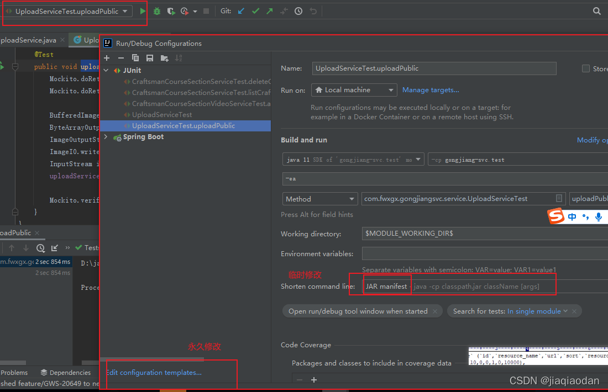Copy the selected configuration using the copy icon
The image size is (608, 392).
click(x=135, y=57)
